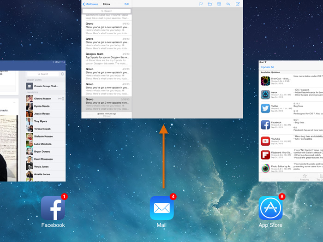Chat with Kymia Sands in Facebook
323x242 pixels.
point(46,106)
